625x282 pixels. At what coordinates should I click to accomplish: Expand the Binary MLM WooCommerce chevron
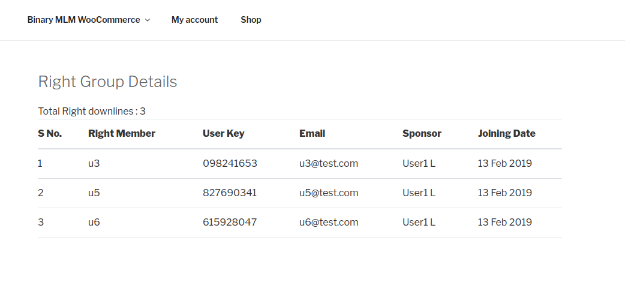click(x=148, y=20)
